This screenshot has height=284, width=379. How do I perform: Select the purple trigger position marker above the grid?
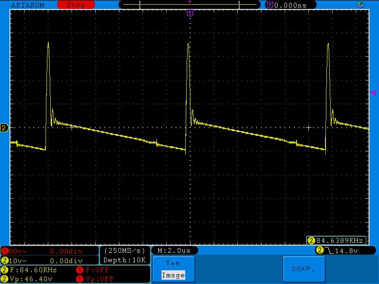190,13
